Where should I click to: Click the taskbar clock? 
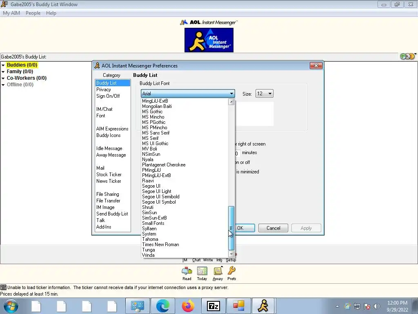(x=397, y=306)
